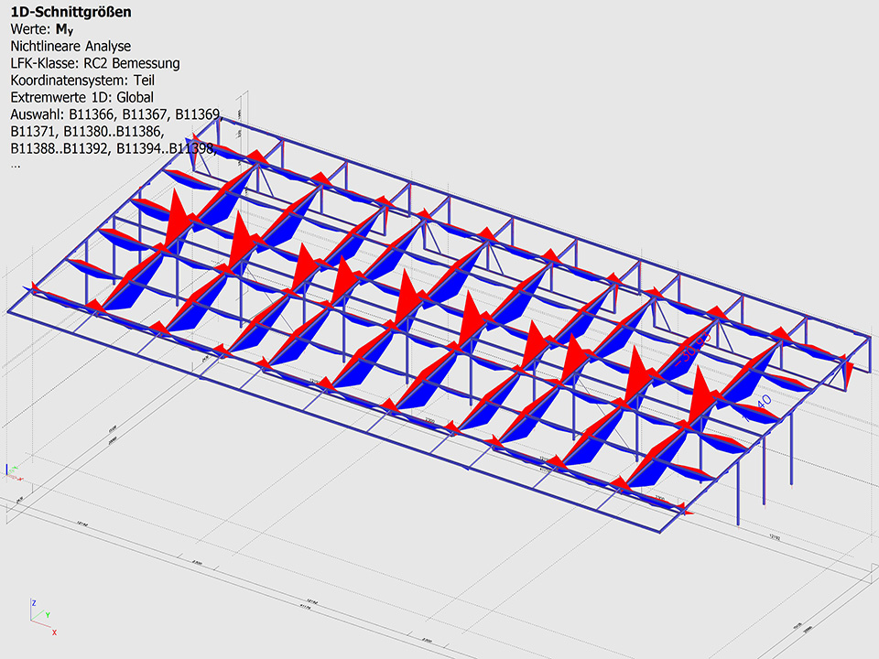Click the Nichtlineare Analyse text line

point(71,46)
